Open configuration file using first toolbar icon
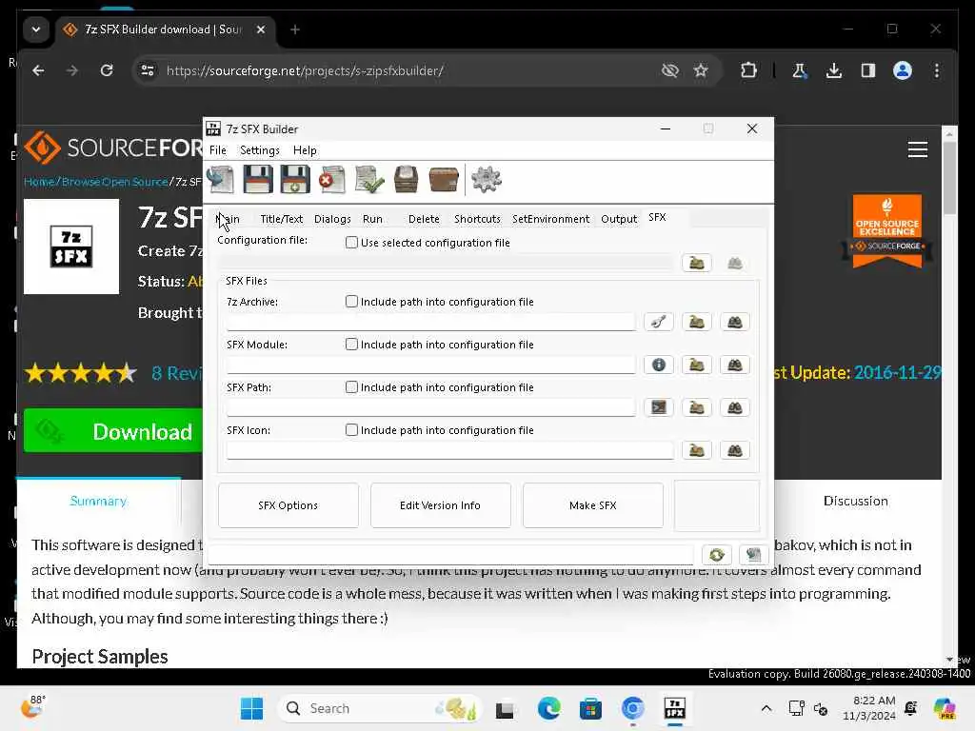The width and height of the screenshot is (975, 731). point(220,180)
